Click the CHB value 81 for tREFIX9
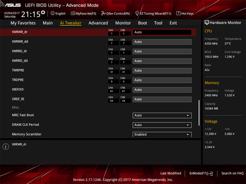Image resolution: width=246 pixels, height=184 pixels. pyautogui.click(x=124, y=91)
